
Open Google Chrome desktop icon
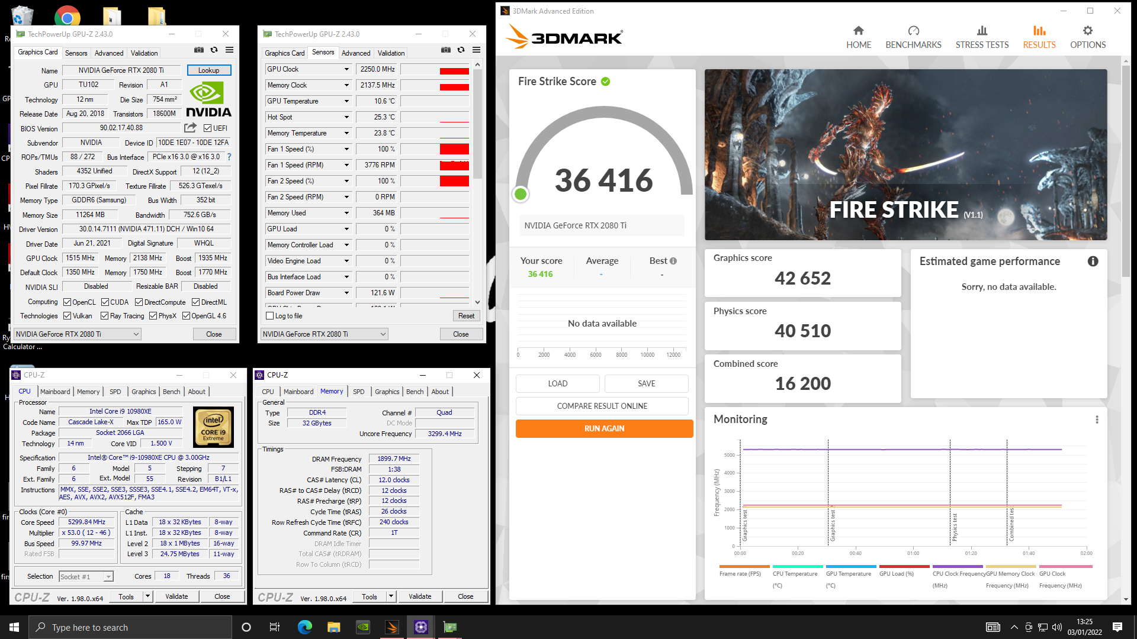[x=68, y=17]
